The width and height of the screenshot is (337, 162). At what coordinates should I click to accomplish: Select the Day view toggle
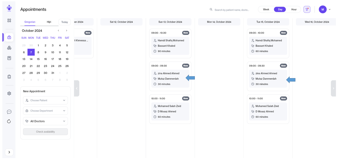click(x=280, y=9)
